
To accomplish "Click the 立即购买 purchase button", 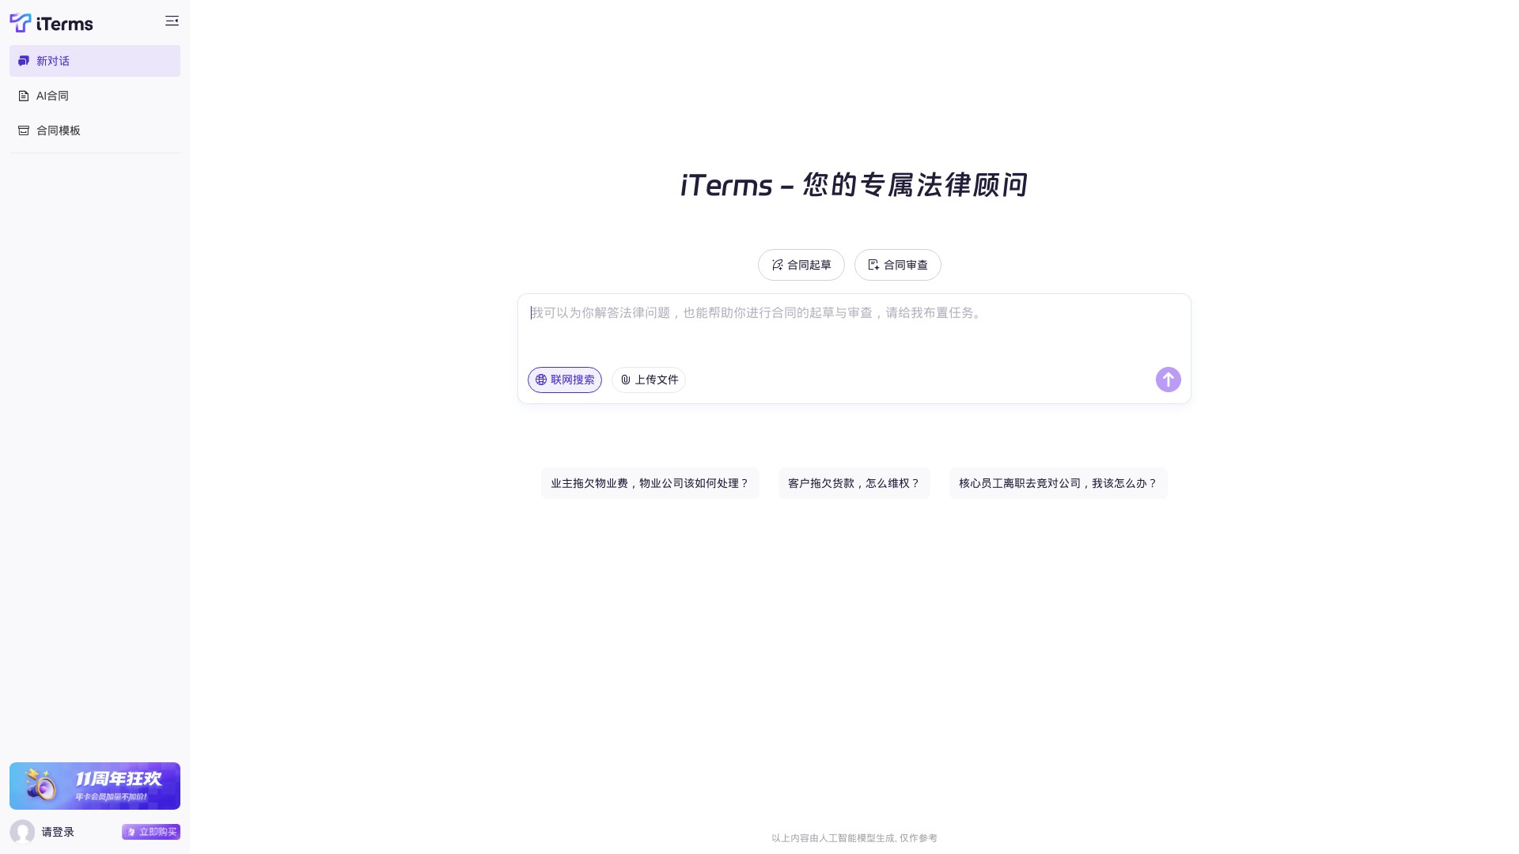I will pyautogui.click(x=151, y=832).
